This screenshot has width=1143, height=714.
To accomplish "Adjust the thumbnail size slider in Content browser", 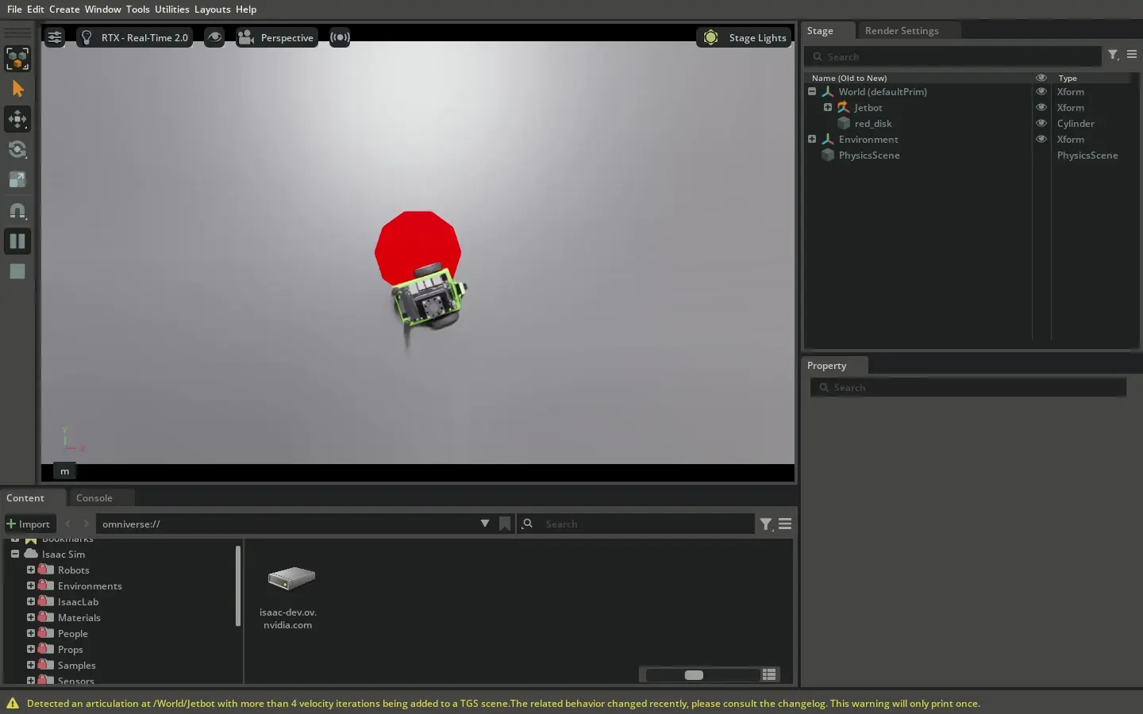I will 695,675.
